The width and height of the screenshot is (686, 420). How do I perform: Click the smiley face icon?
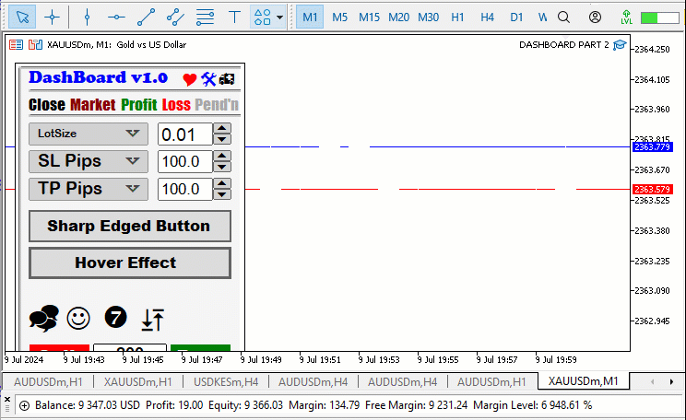click(x=78, y=318)
